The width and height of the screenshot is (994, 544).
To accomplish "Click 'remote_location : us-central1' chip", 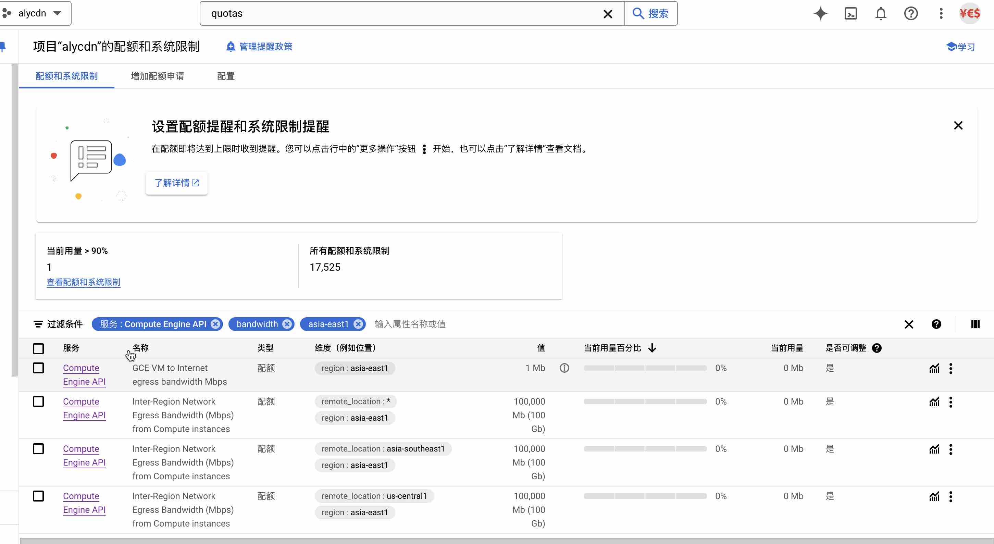I will (374, 496).
